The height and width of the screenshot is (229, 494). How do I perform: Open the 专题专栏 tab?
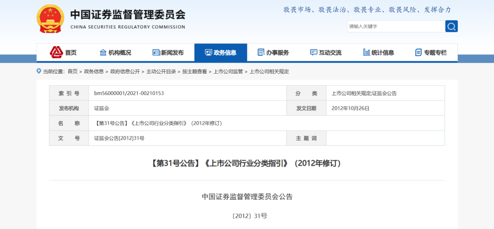coord(431,53)
